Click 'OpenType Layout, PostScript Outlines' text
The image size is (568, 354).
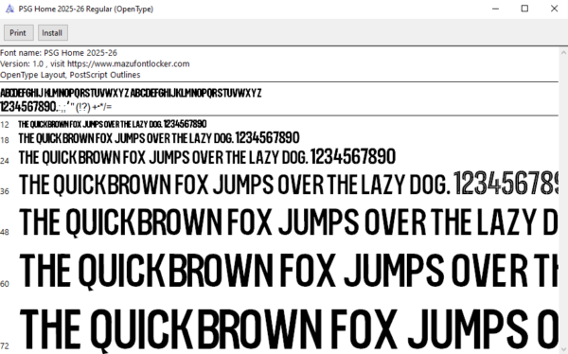coord(70,75)
